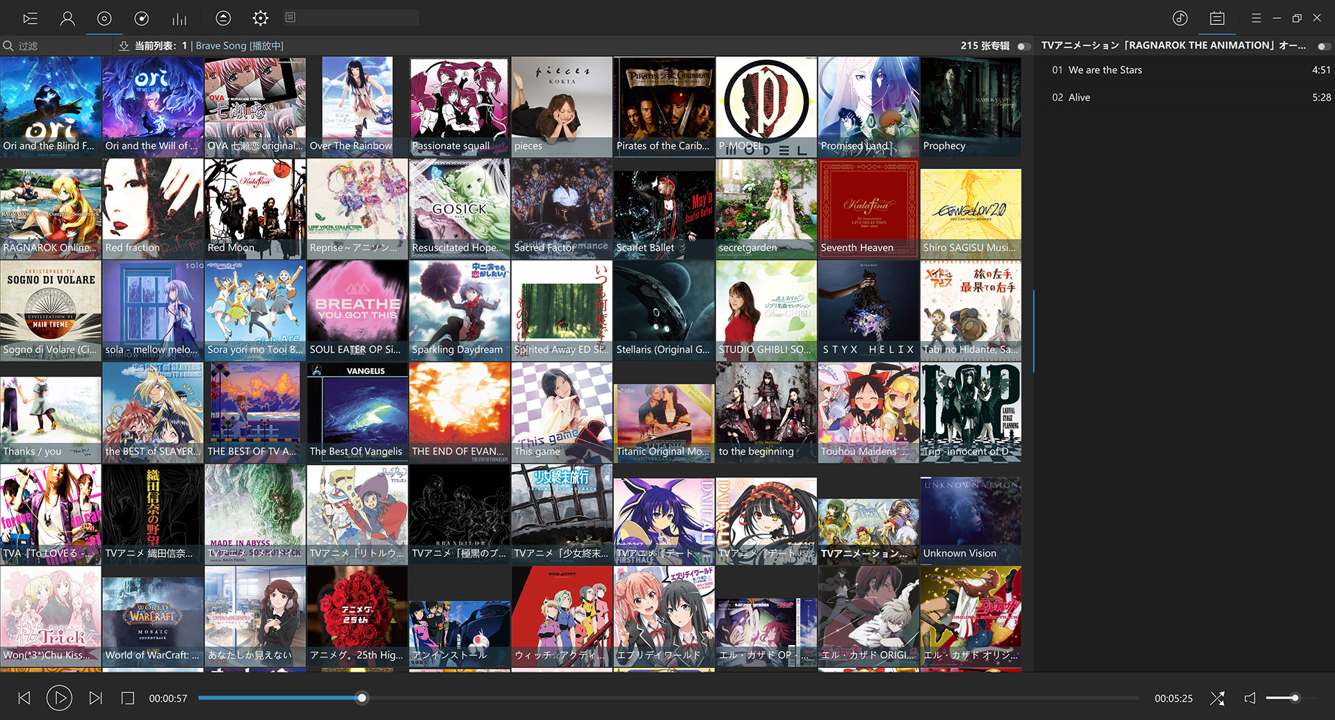Mute with the speaker icon

point(1250,698)
